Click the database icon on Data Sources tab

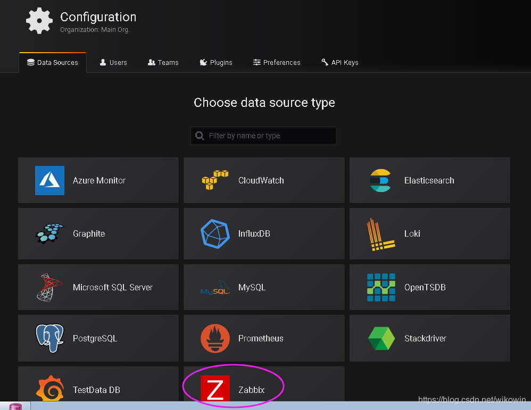pos(31,62)
